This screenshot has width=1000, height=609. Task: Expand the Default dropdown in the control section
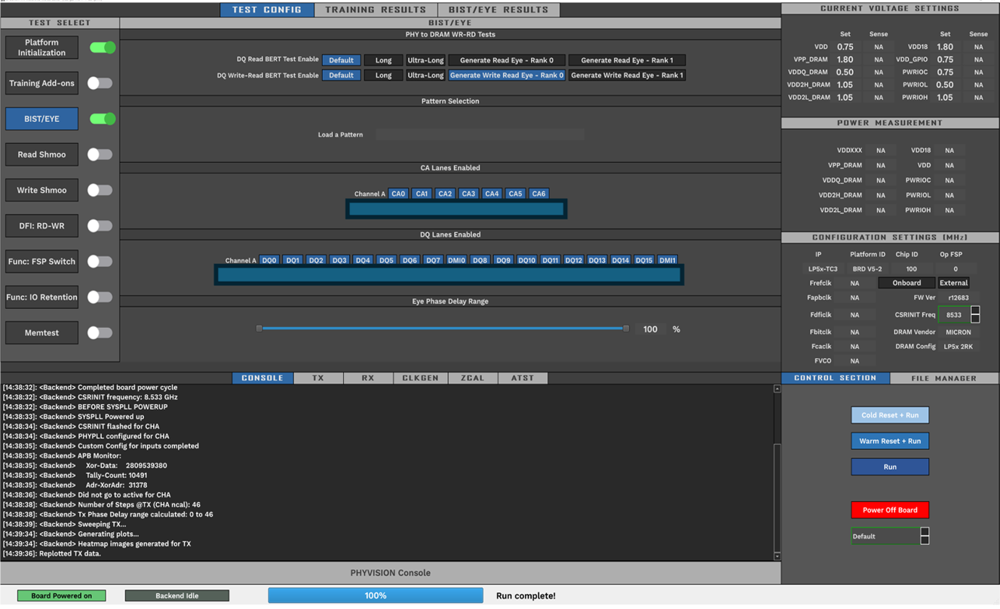point(925,536)
